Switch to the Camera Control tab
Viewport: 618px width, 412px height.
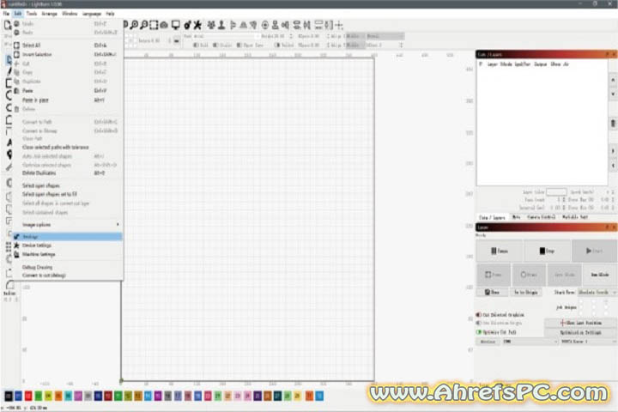point(541,217)
